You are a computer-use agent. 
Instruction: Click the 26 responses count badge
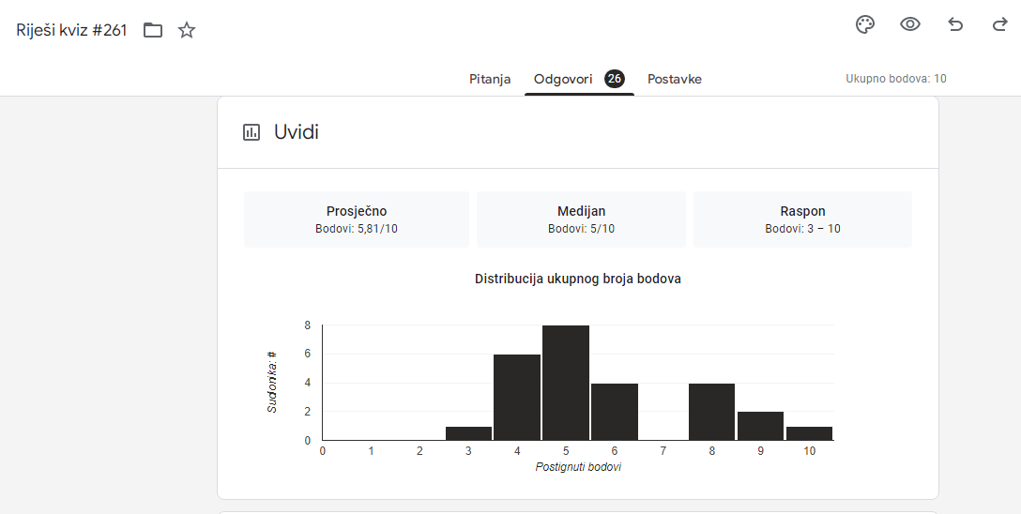pos(615,79)
